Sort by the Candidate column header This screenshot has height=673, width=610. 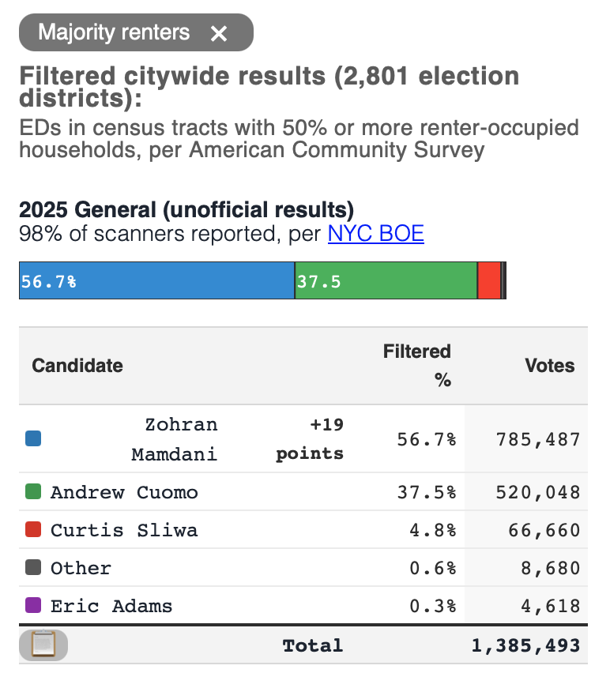[x=77, y=366]
